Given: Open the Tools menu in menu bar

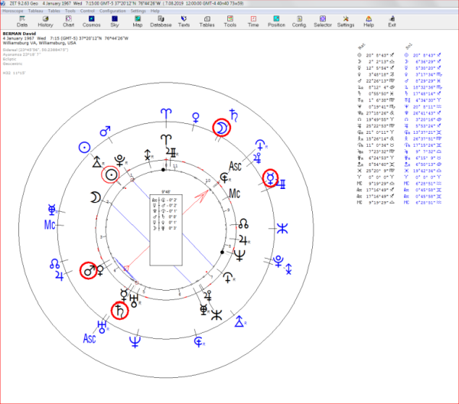Looking at the screenshot, I should 70,11.
